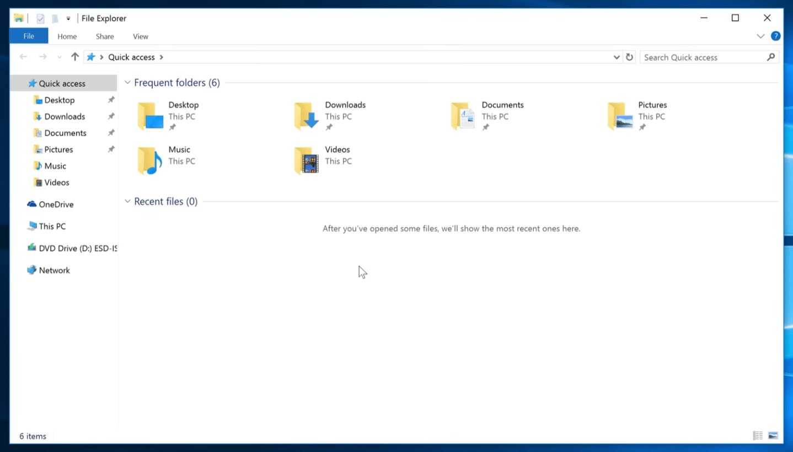This screenshot has width=793, height=452.
Task: Select the Documents folder icon in Frequent folders
Action: tap(463, 116)
